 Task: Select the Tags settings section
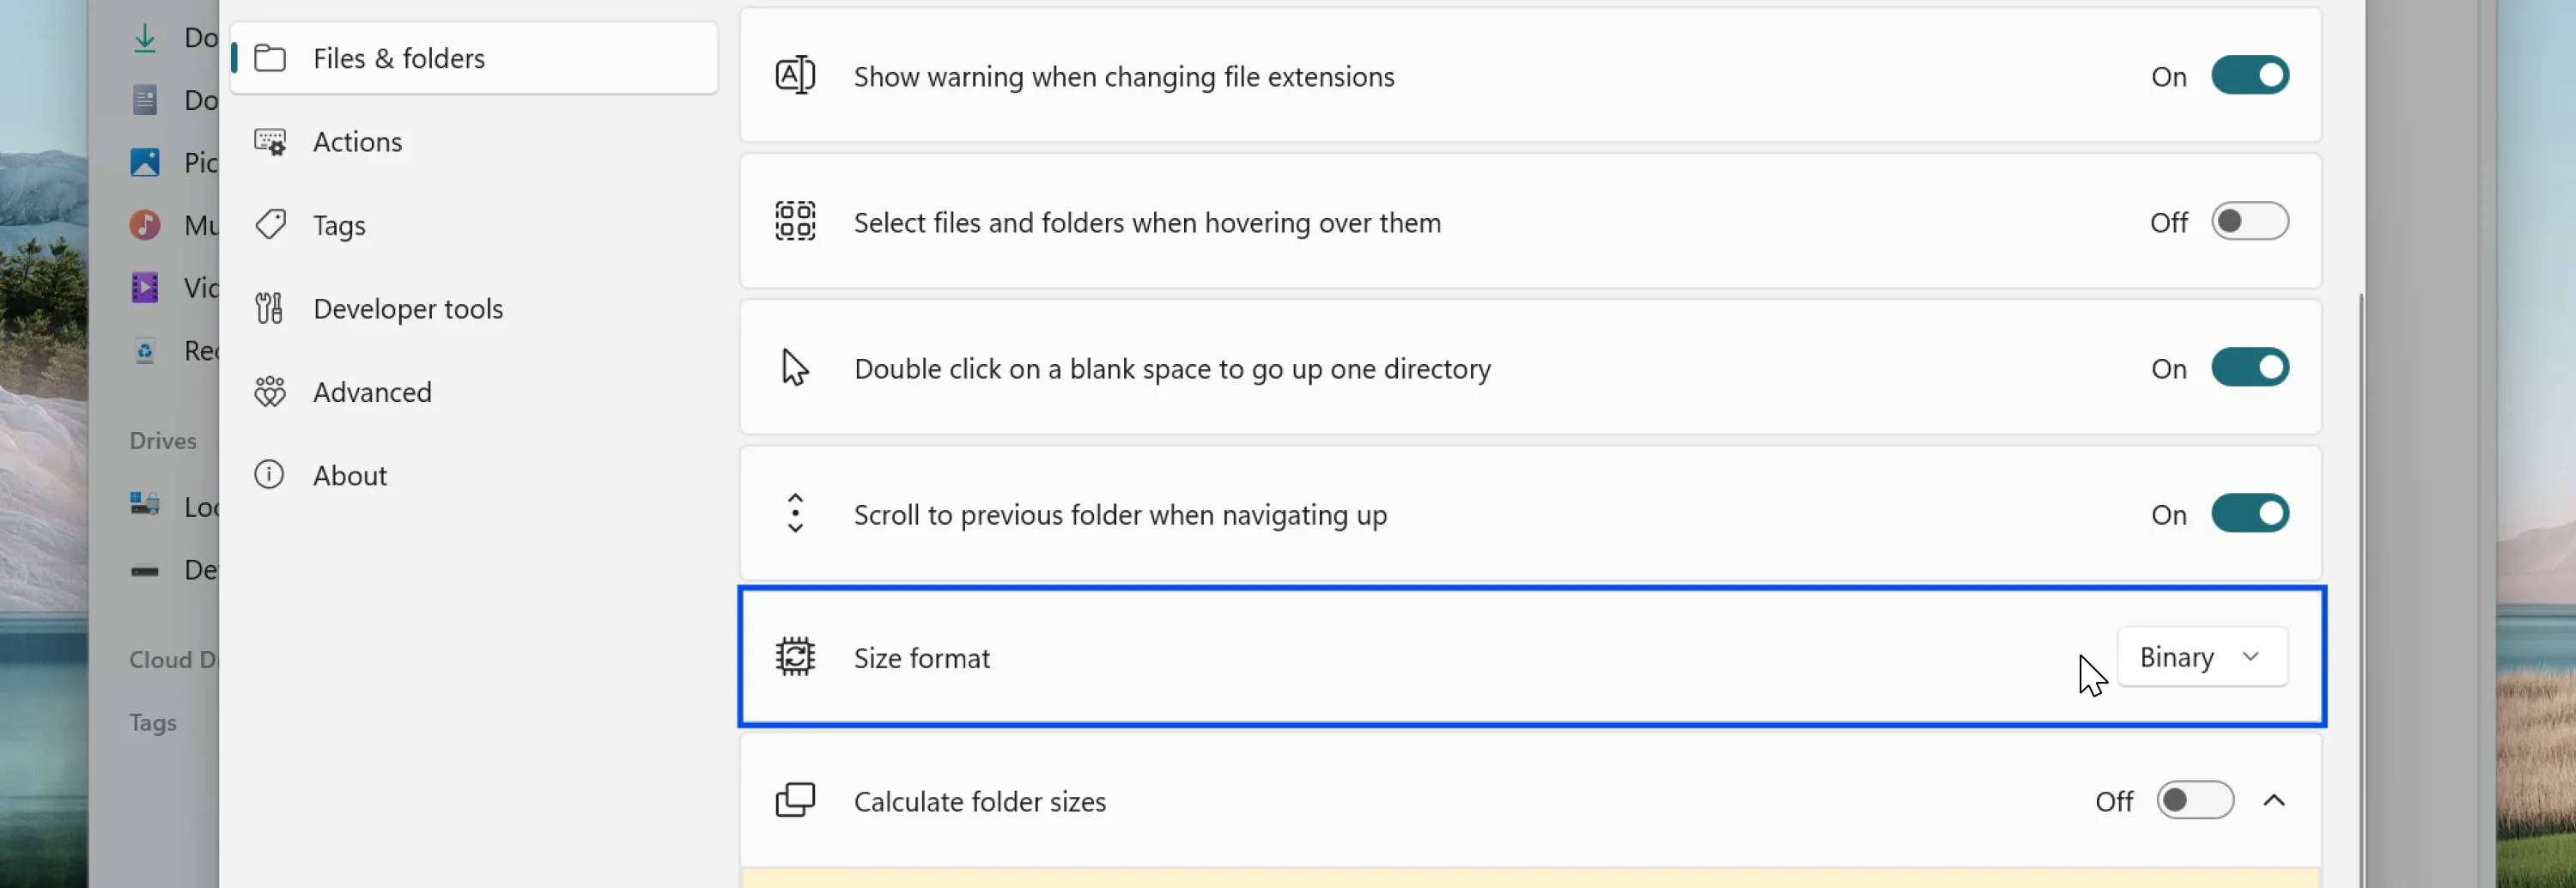[x=338, y=224]
